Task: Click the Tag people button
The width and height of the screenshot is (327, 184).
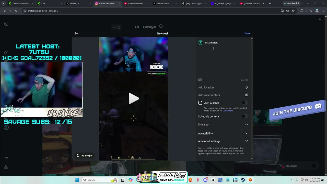Action: (x=85, y=155)
